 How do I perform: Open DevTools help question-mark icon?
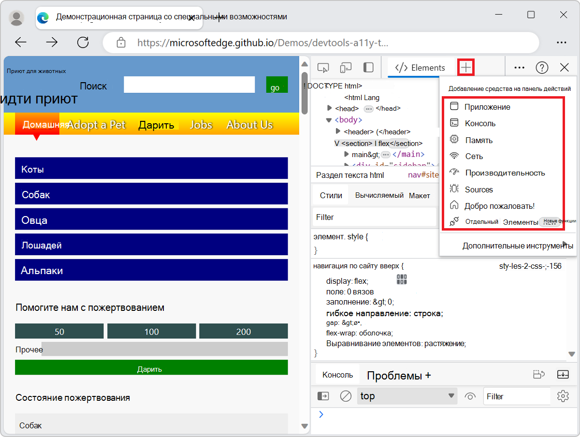coord(542,68)
